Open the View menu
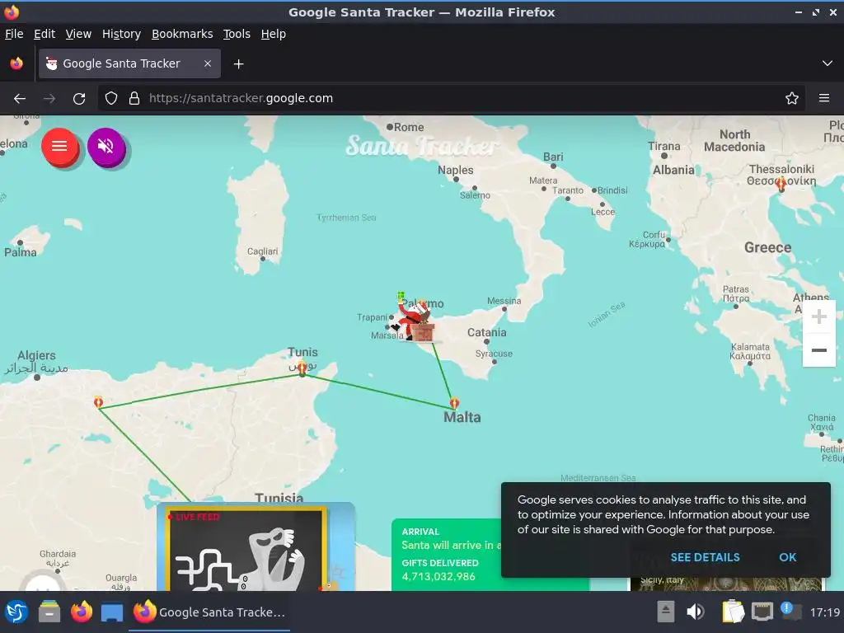The height and width of the screenshot is (633, 844). click(x=78, y=34)
